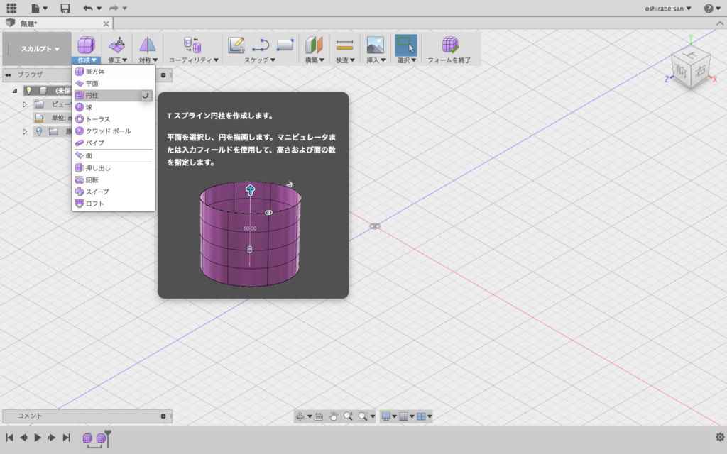Viewport: 727px width, 454px height.
Task: Choose 直方体 from the create menu
Action: click(114, 72)
